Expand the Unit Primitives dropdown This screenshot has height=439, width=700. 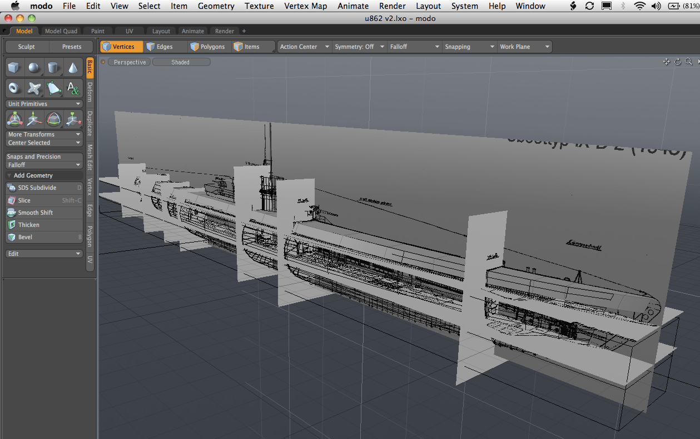44,104
